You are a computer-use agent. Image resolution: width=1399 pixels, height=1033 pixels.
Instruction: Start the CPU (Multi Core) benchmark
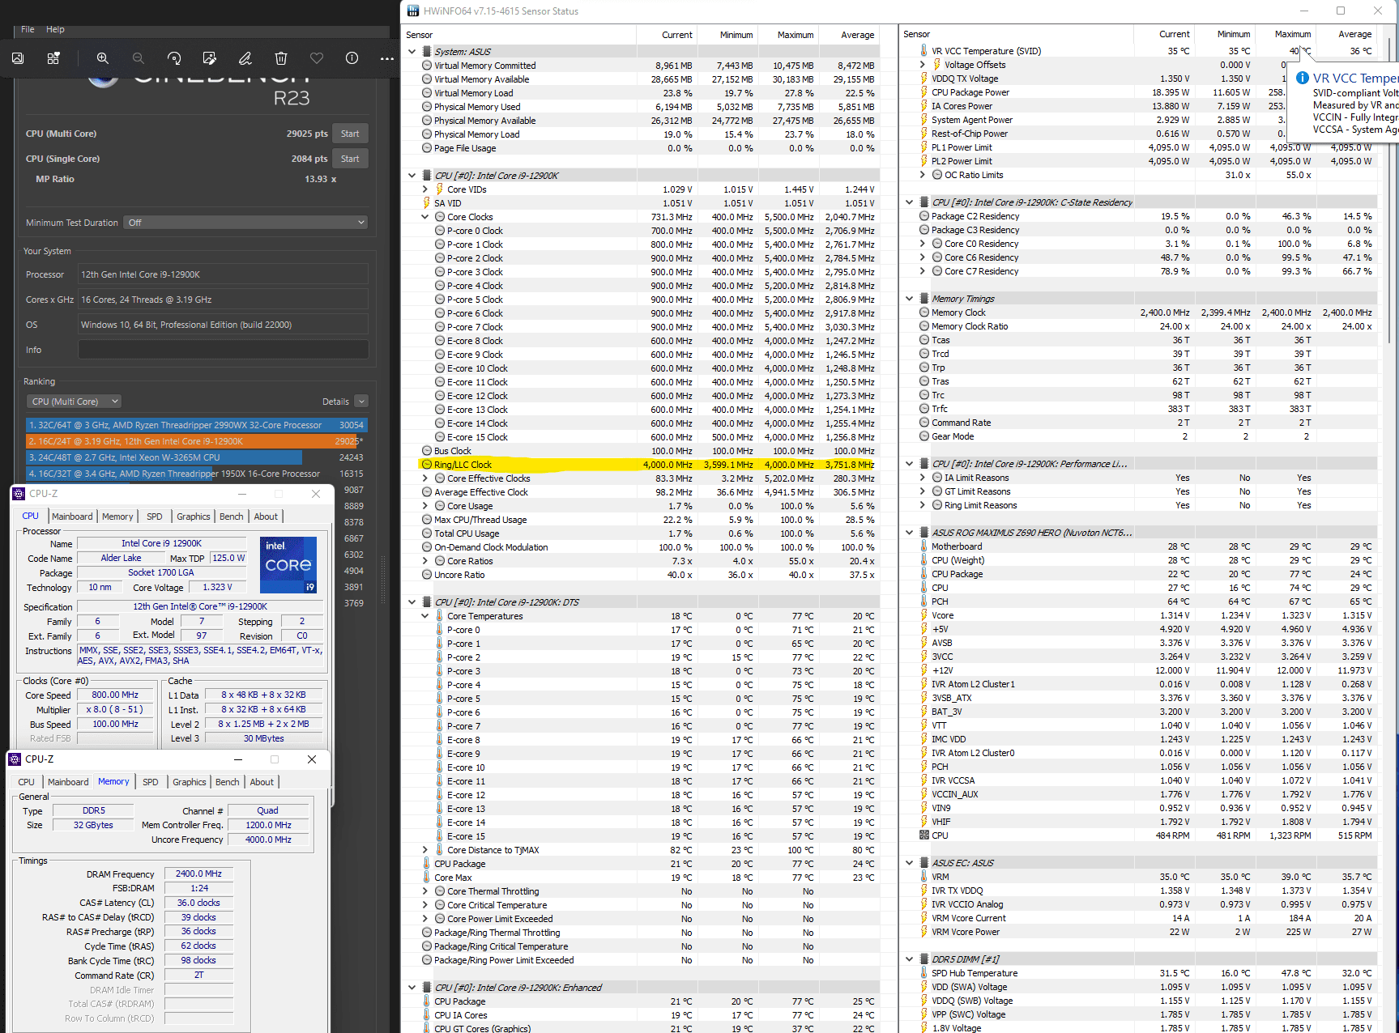pyautogui.click(x=350, y=134)
